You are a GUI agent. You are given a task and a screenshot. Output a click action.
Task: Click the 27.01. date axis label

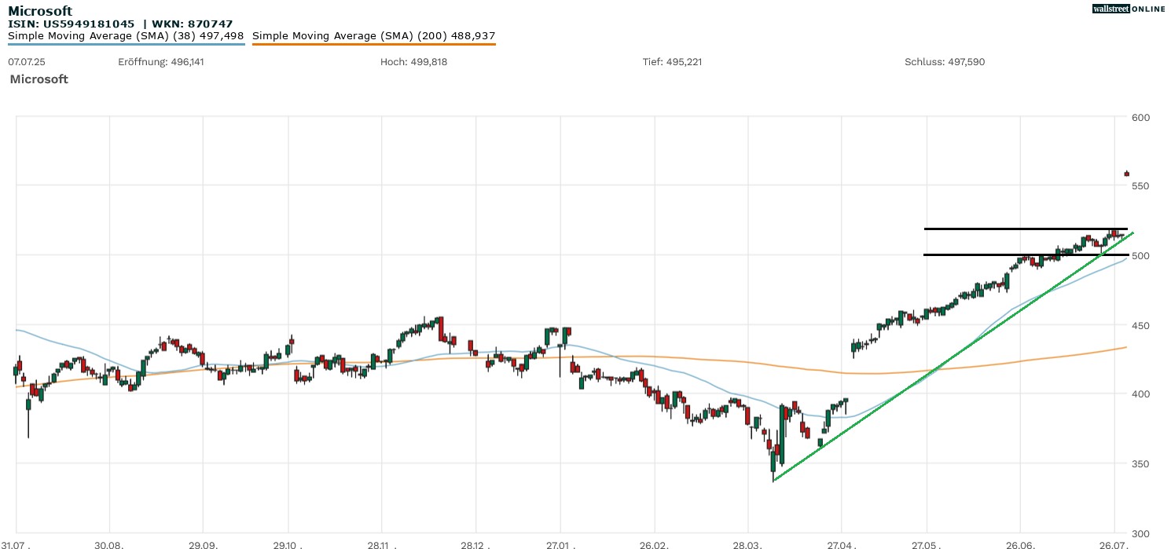pos(560,544)
